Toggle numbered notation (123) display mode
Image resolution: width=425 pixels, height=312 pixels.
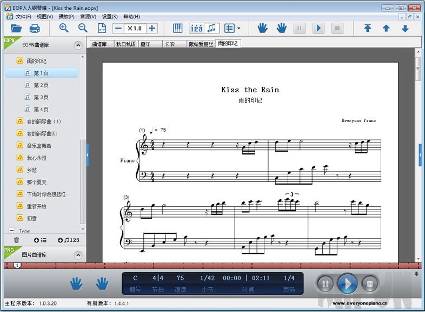click(196, 29)
